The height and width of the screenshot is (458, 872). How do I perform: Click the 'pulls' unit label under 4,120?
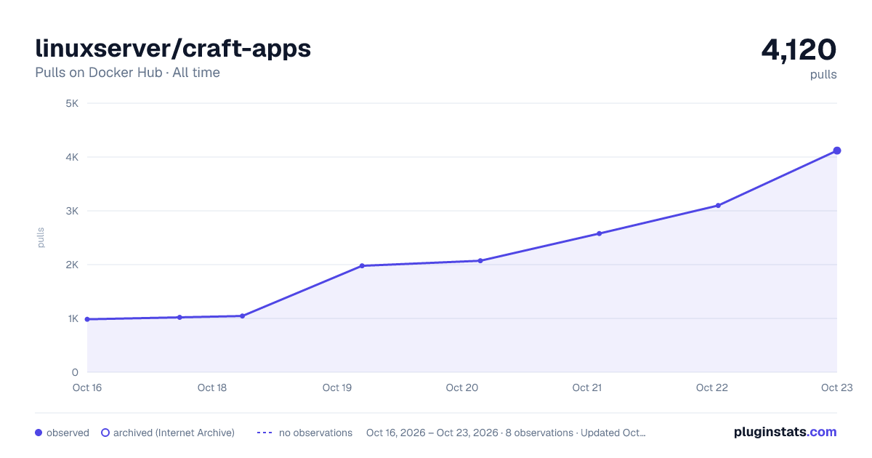pyautogui.click(x=823, y=74)
